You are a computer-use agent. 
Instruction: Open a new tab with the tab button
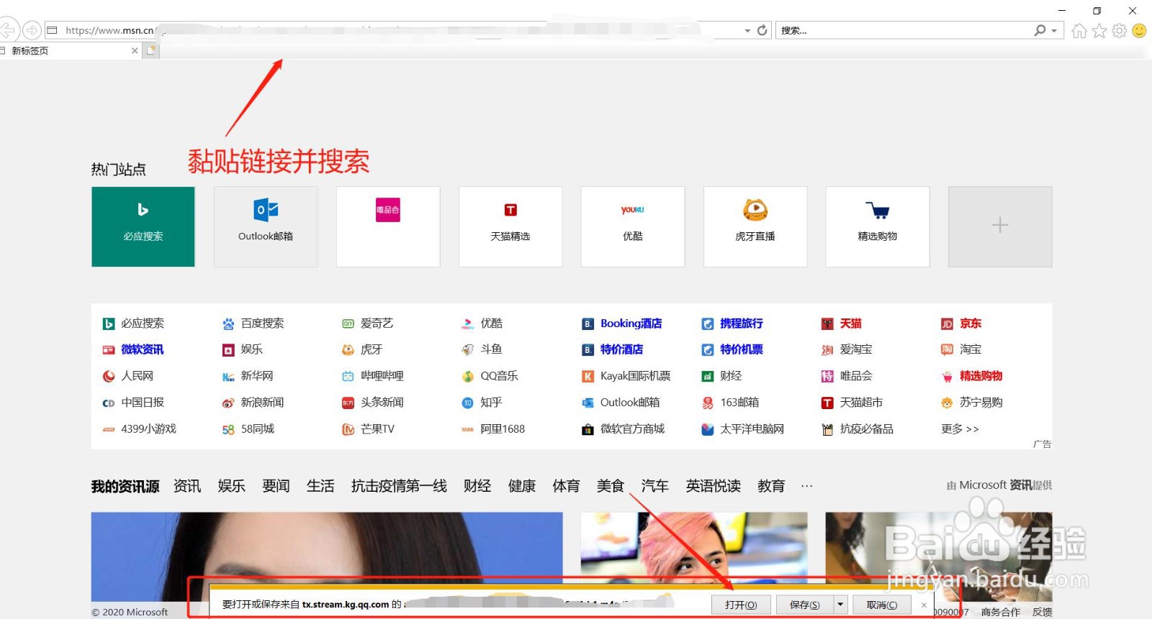point(150,50)
